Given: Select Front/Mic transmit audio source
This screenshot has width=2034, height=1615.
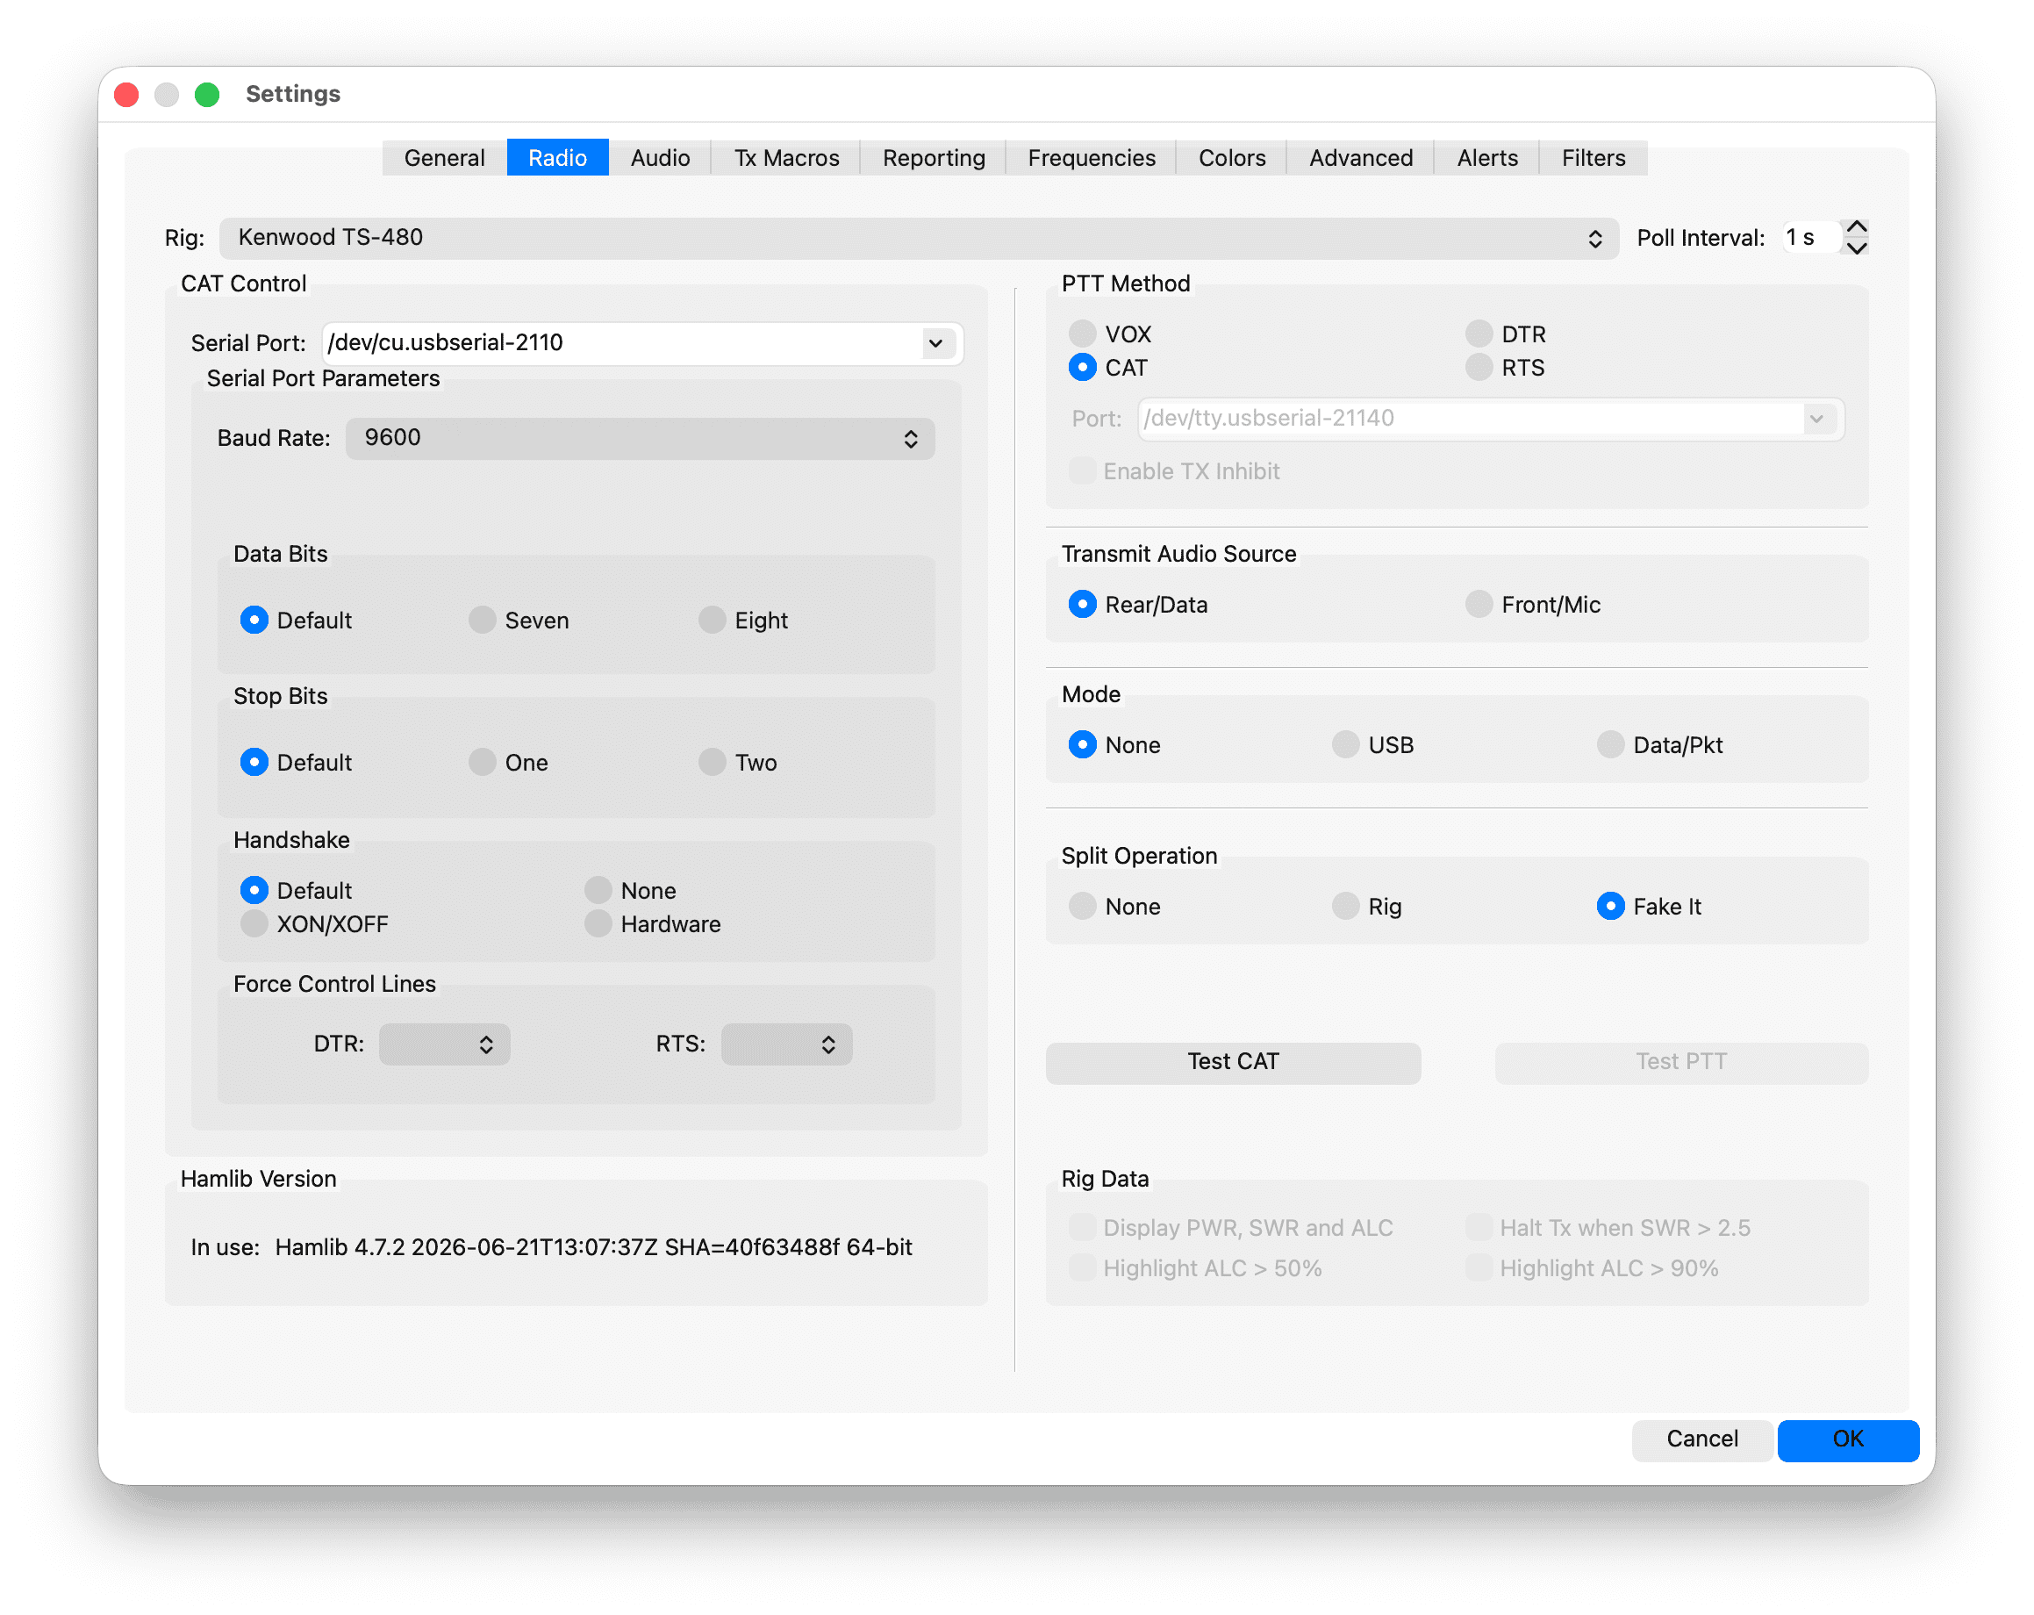Looking at the screenshot, I should point(1533,604).
